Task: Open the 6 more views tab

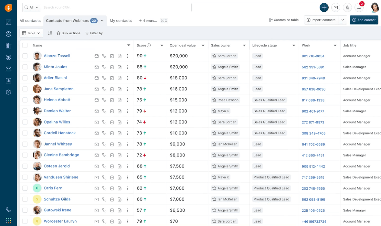Action: click(x=148, y=21)
